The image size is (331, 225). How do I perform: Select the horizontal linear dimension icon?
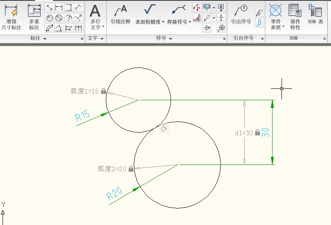tap(59, 8)
